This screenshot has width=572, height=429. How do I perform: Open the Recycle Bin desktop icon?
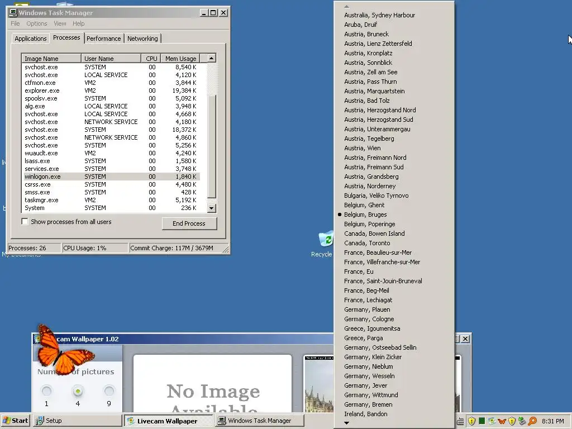(326, 239)
